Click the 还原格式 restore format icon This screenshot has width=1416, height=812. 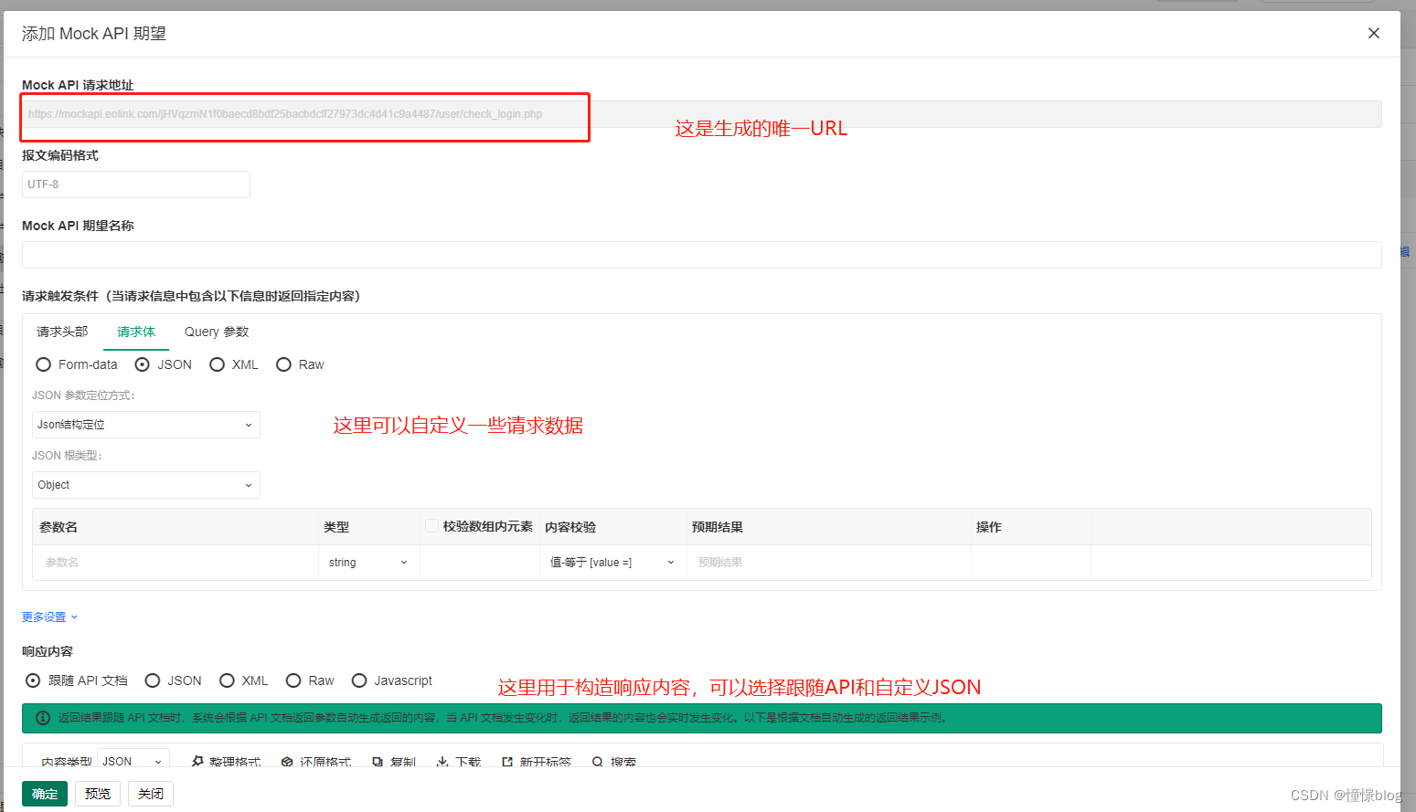(x=287, y=761)
